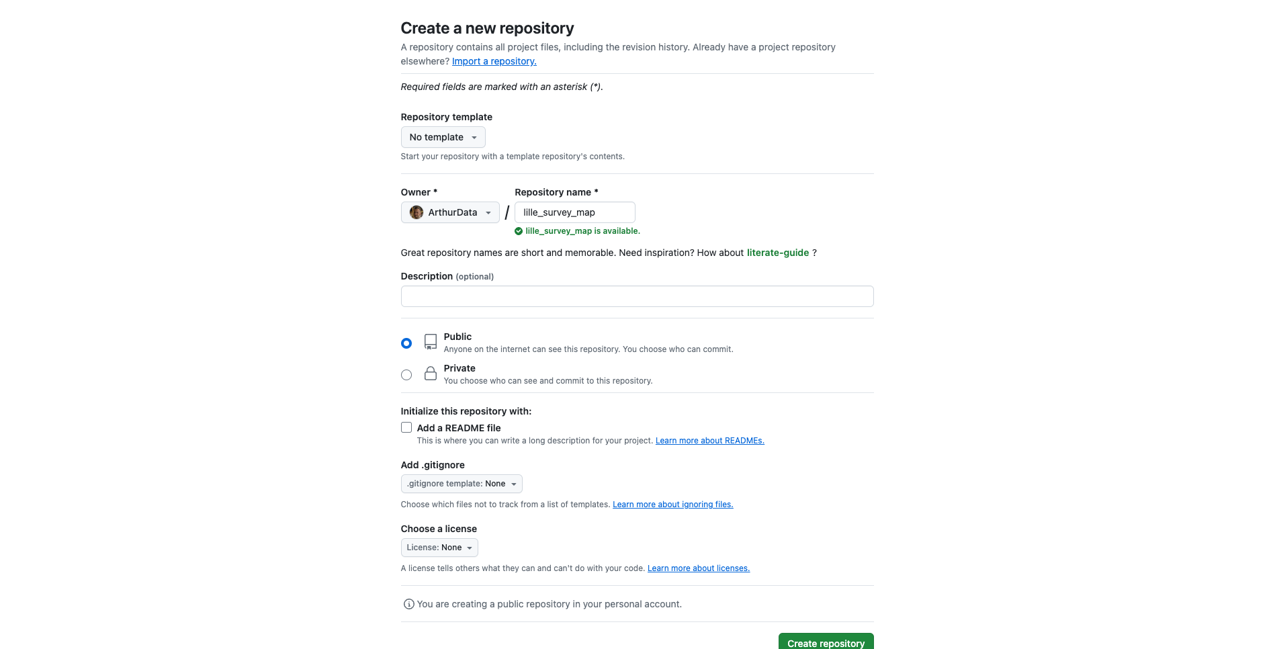This screenshot has height=649, width=1271.
Task: Click the Create repository button
Action: pos(826,642)
